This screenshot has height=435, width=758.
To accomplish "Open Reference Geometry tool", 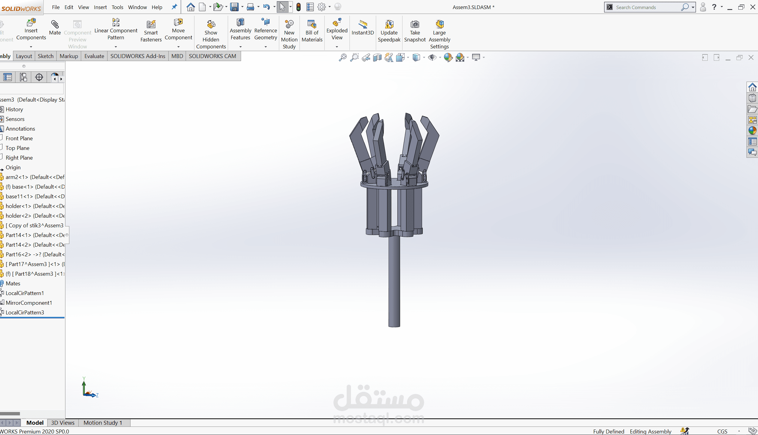I will tap(266, 29).
